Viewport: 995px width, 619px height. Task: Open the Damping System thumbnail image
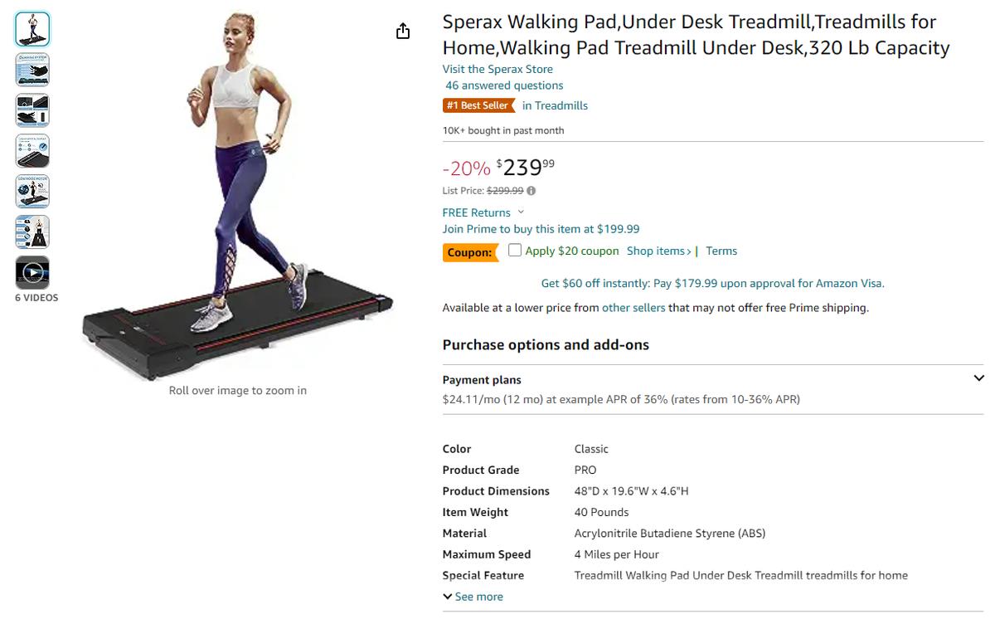(x=32, y=70)
